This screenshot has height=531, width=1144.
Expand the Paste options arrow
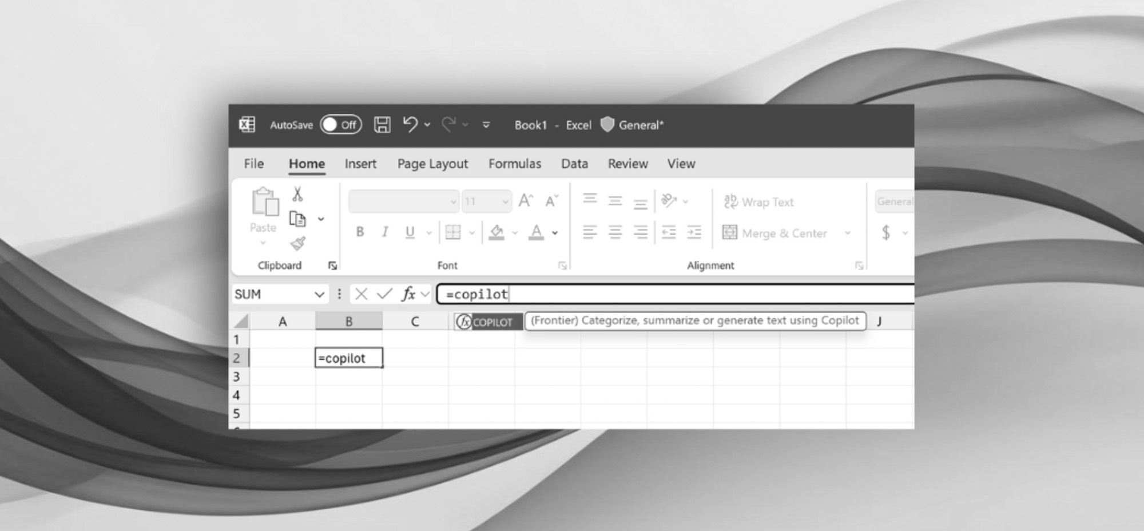click(263, 243)
